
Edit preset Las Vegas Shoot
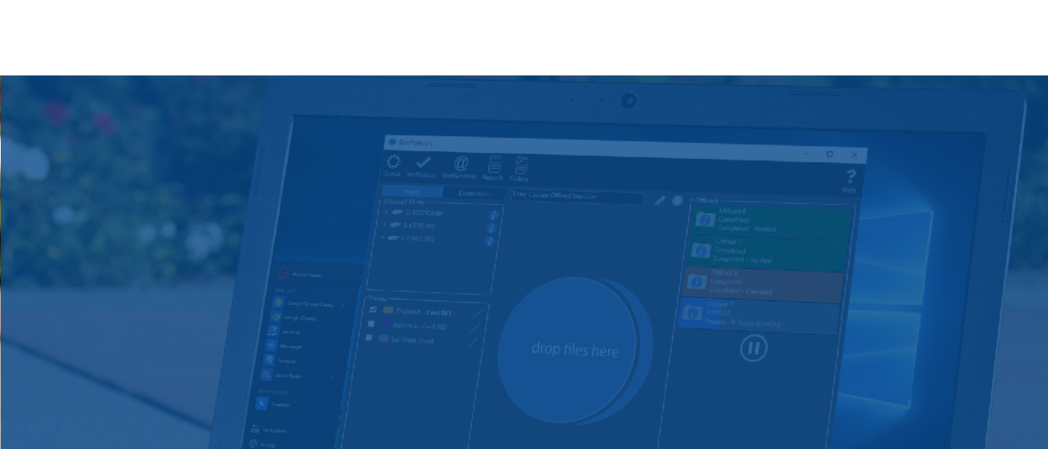pyautogui.click(x=472, y=343)
